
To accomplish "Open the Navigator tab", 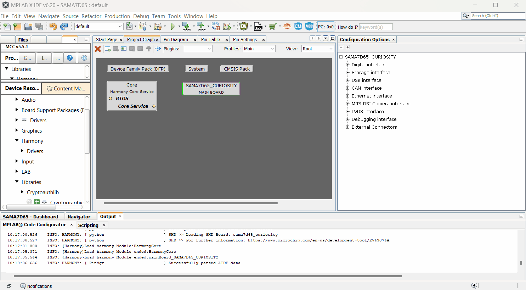I will 79,217.
